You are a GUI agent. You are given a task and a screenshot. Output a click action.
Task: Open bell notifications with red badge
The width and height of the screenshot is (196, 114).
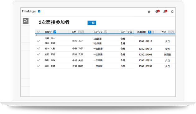click(x=165, y=11)
